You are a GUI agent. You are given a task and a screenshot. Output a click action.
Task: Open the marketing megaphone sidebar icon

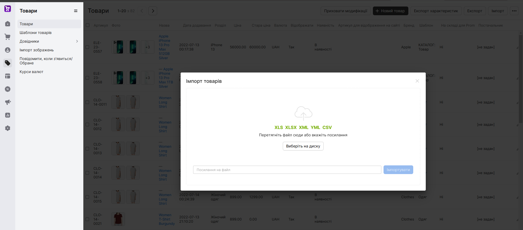[x=8, y=102]
